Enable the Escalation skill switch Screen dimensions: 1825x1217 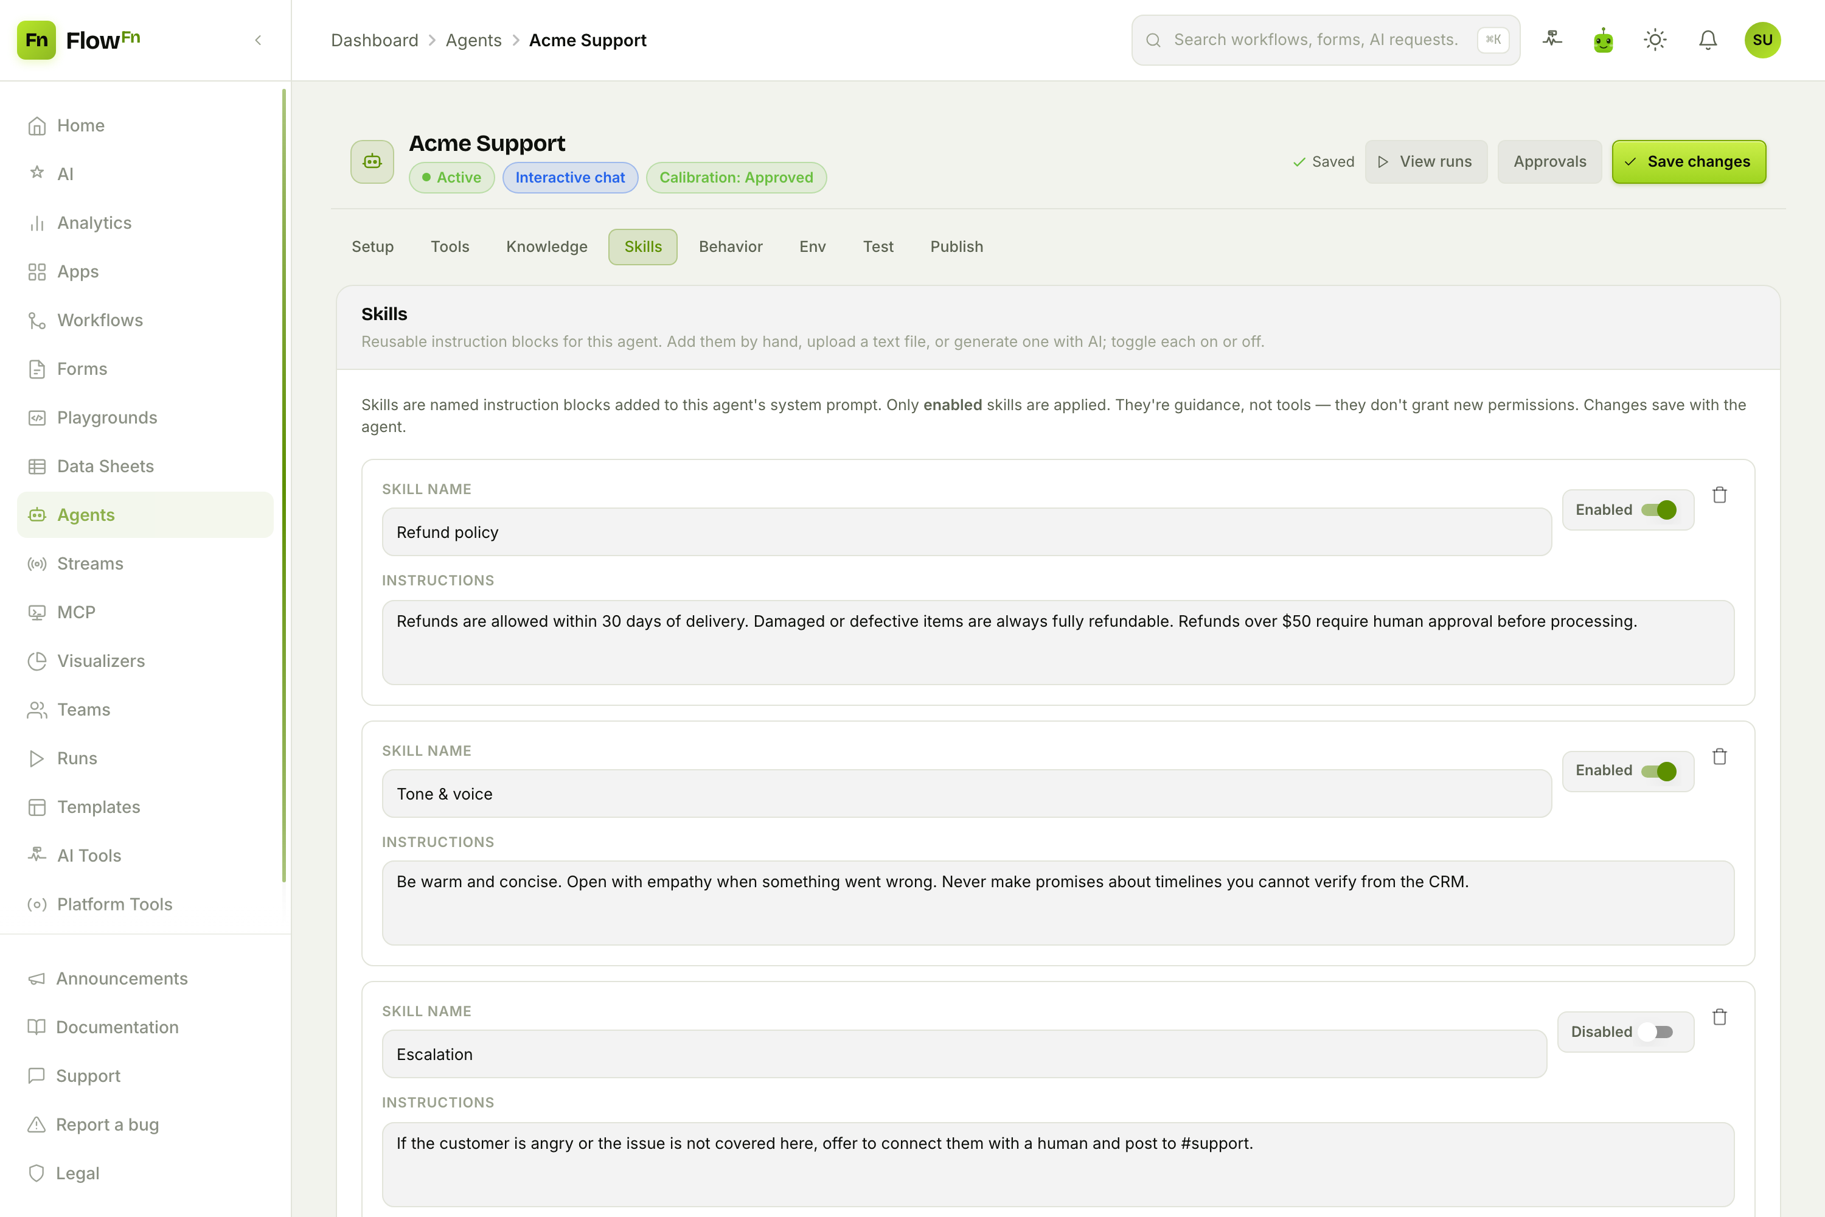1656,1031
